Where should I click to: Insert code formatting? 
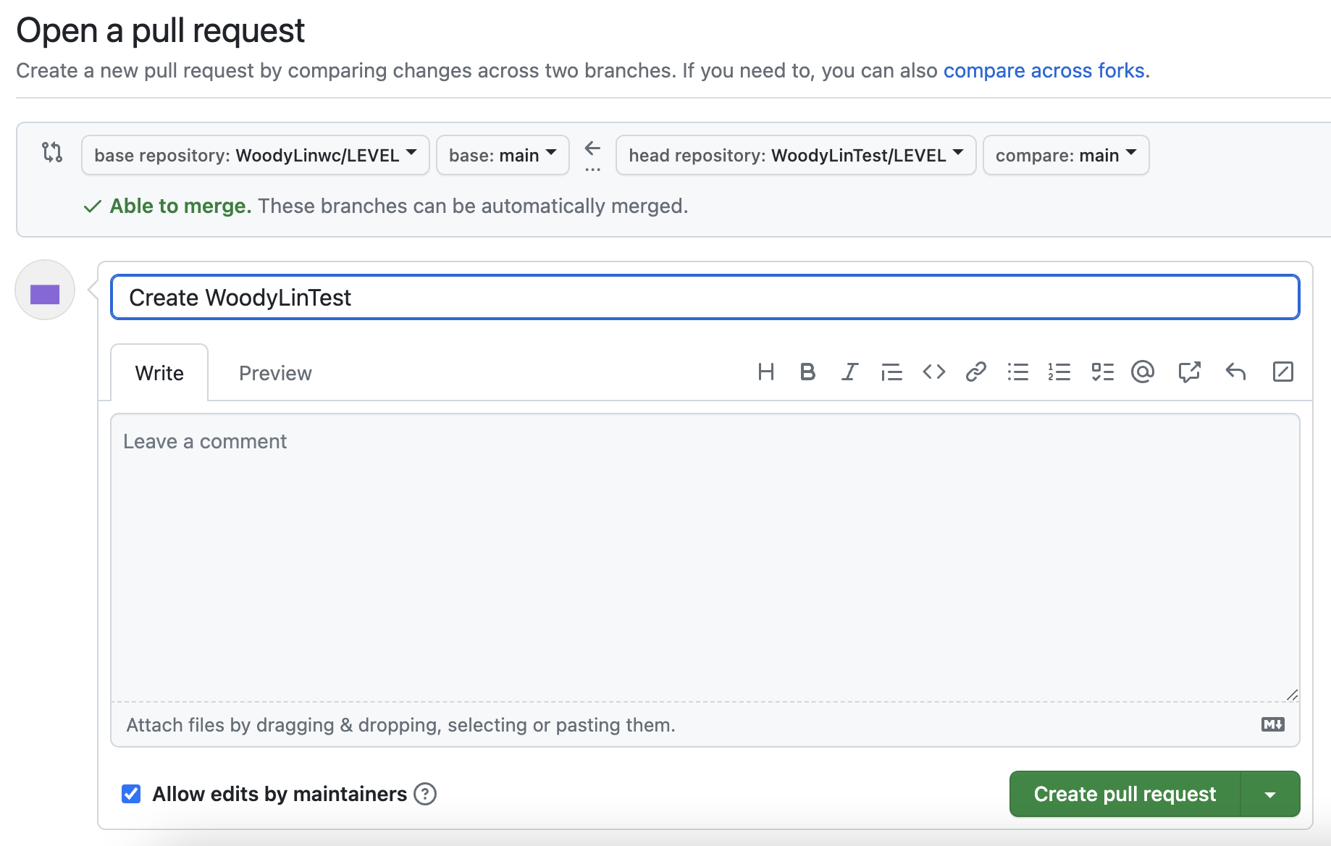934,372
